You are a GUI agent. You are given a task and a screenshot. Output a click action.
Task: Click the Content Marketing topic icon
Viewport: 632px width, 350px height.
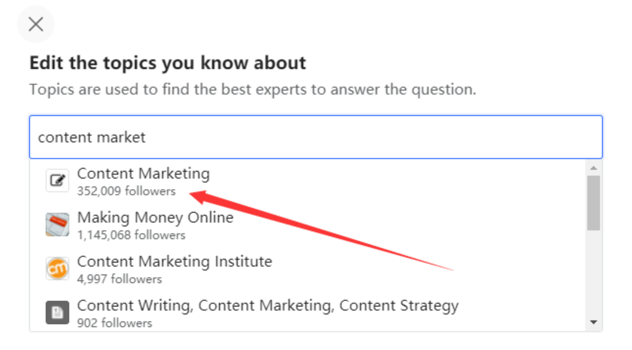[57, 181]
